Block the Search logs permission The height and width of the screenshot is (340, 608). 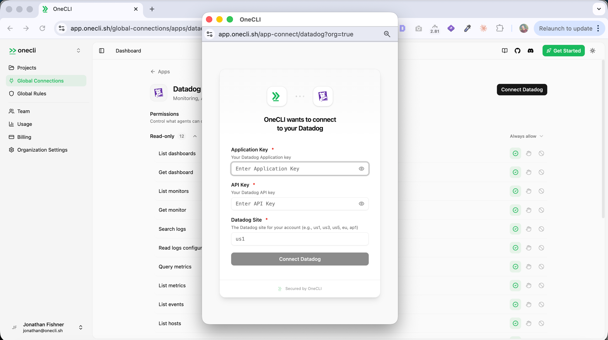[x=541, y=229]
